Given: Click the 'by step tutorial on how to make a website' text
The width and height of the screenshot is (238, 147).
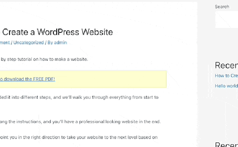Looking at the screenshot, I should coord(44,59).
